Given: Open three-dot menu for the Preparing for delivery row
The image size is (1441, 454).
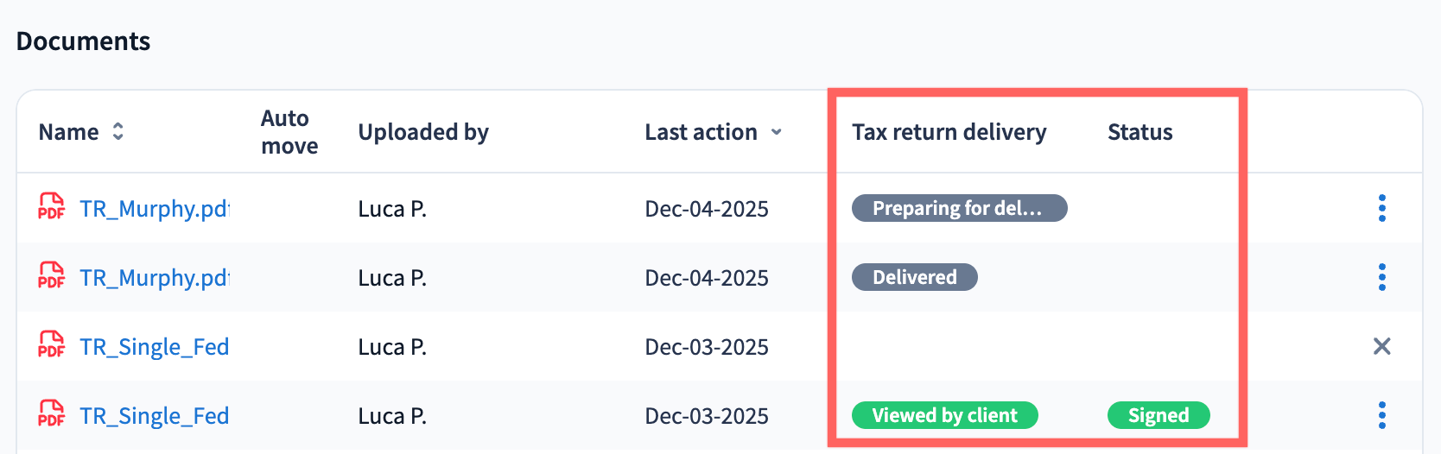Looking at the screenshot, I should (1381, 208).
